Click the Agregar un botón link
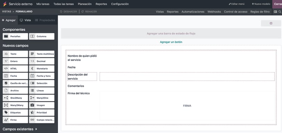282x133 pixels. click(171, 42)
